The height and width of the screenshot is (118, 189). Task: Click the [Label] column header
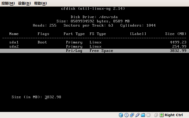click(x=138, y=34)
